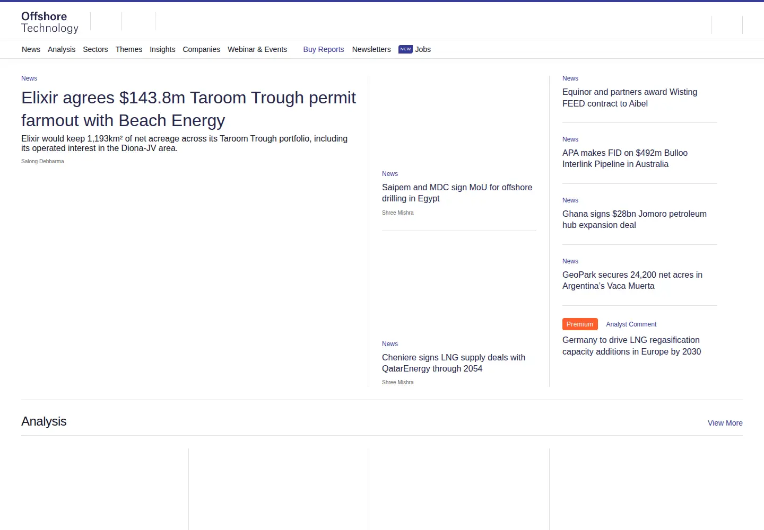Open the Insights menu
The image size is (764, 530).
[x=162, y=49]
